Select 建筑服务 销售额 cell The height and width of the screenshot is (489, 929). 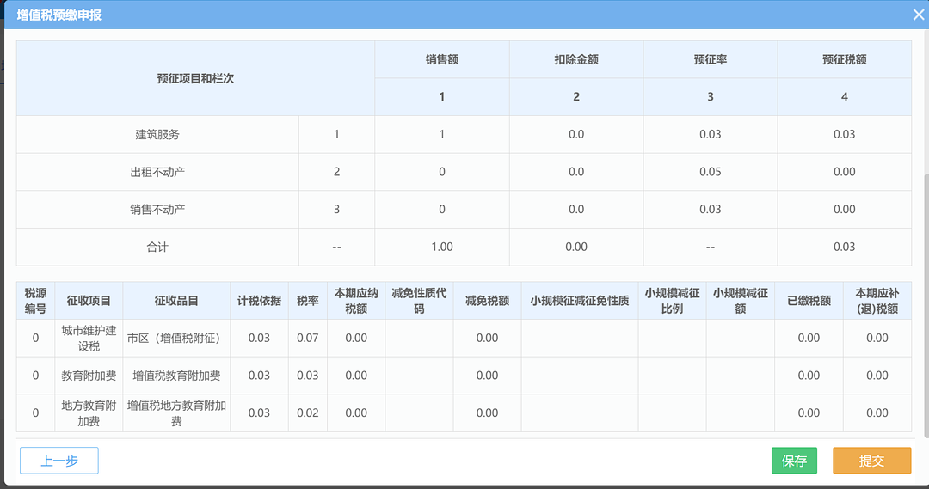click(x=442, y=134)
